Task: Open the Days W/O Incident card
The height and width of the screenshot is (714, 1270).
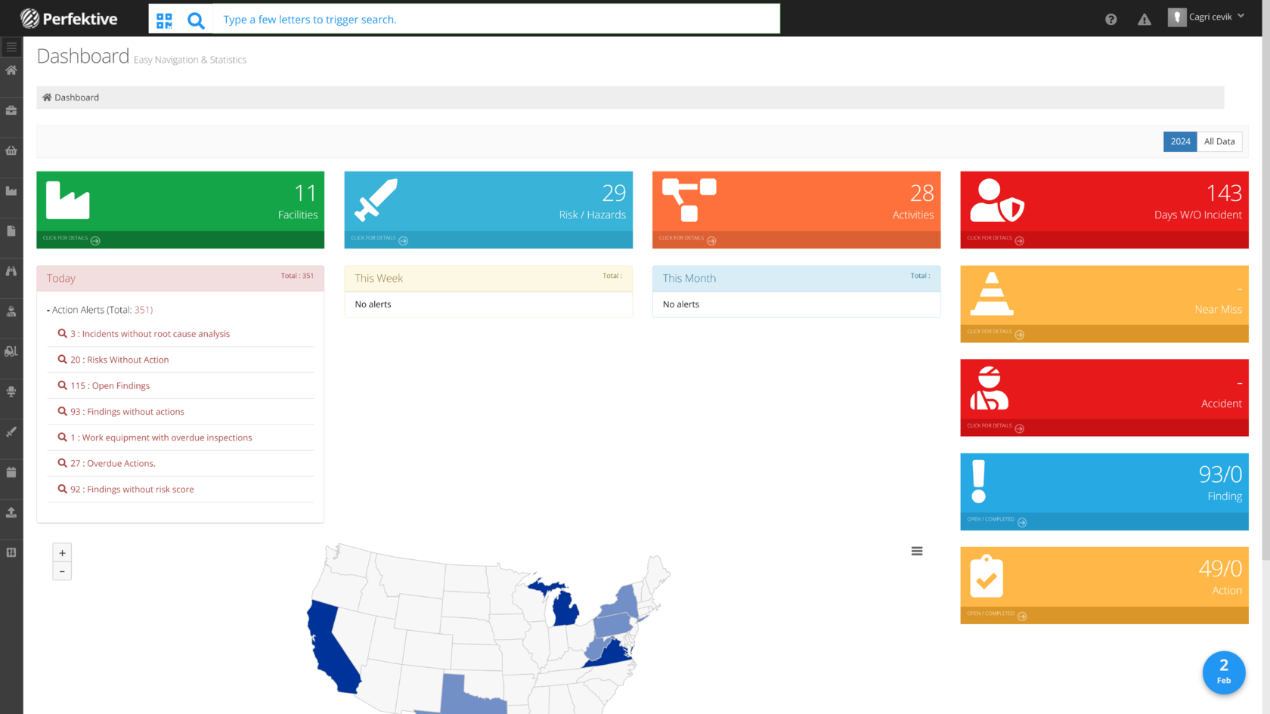Action: tap(1104, 210)
